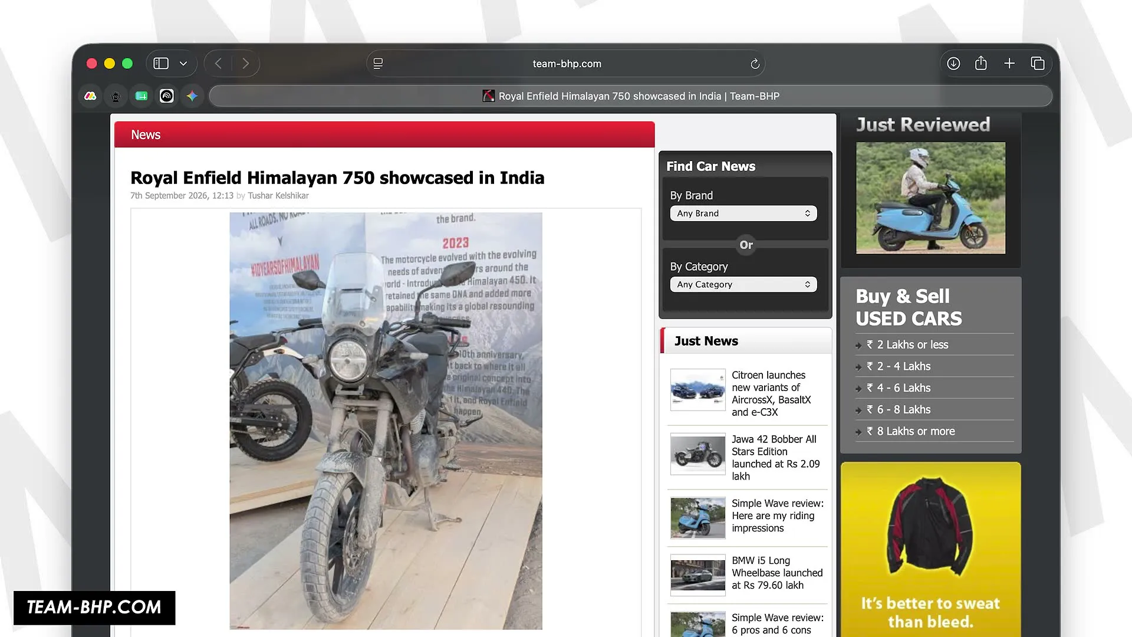
Task: Open Simple Wave riding impressions article
Action: tap(778, 515)
